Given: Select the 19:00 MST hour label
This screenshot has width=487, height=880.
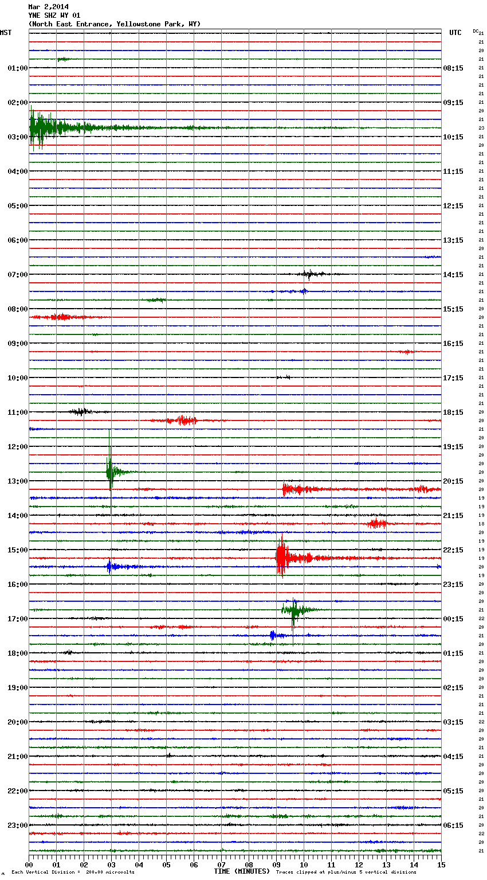Looking at the screenshot, I should click(18, 688).
